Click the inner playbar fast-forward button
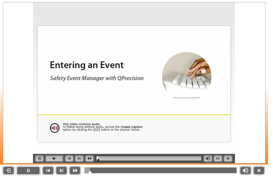This screenshot has width=273, height=181. 90,158
